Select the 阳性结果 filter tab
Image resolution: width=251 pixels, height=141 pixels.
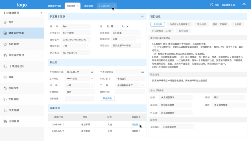(x=184, y=31)
